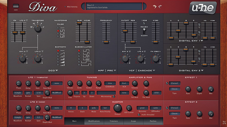Toggle the multi-threaded option
This screenshot has height=127, width=227.
[x=139, y=115]
